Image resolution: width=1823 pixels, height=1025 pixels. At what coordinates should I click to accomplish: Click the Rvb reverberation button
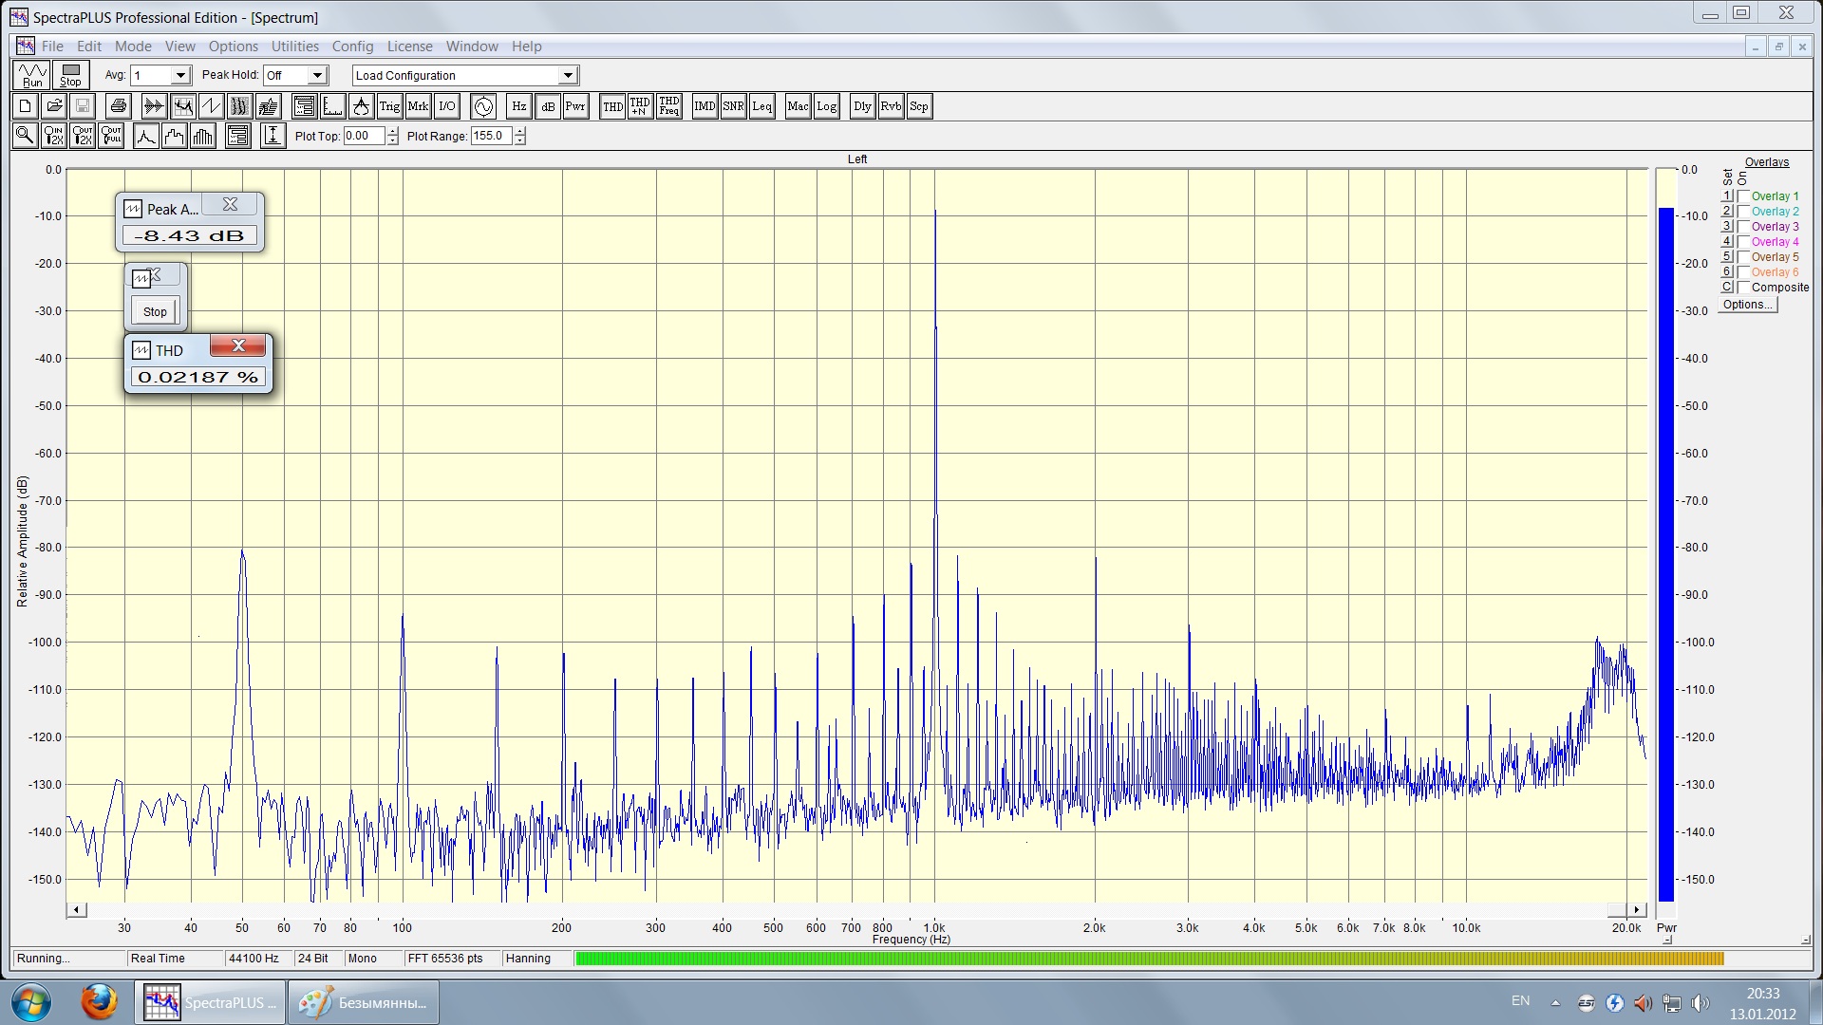pyautogui.click(x=891, y=106)
